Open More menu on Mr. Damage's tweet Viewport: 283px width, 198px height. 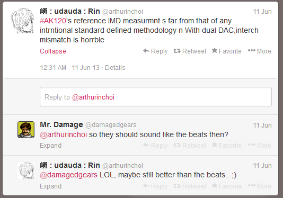(259, 146)
